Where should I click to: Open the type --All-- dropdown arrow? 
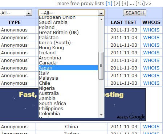click(x=29, y=13)
